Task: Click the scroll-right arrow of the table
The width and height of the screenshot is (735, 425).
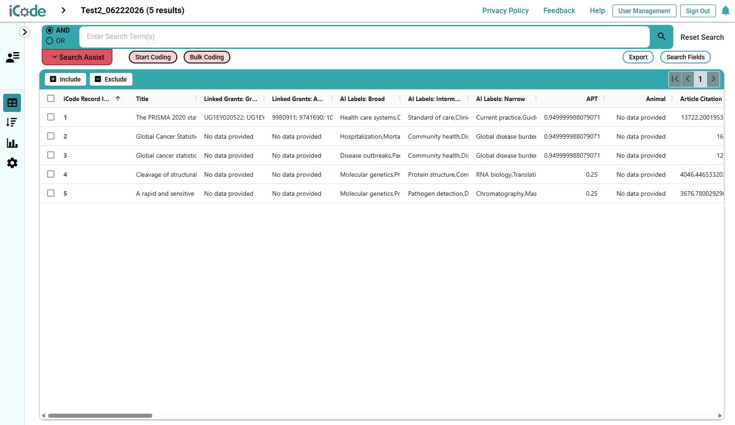Action: [x=720, y=415]
